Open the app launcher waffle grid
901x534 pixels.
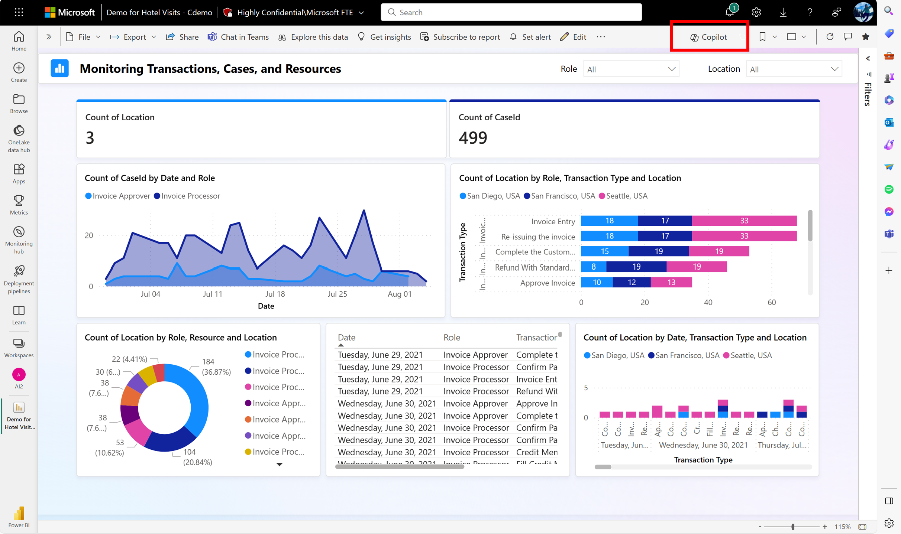tap(19, 12)
